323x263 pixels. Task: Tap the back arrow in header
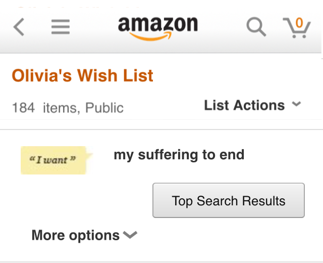click(x=19, y=27)
